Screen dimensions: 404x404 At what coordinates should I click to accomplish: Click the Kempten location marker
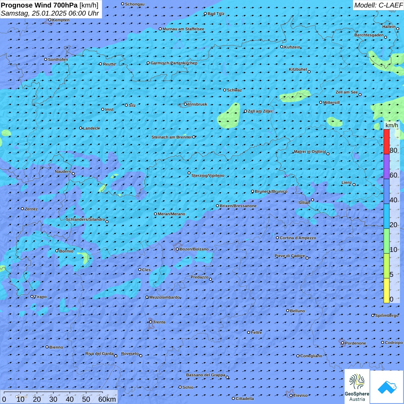(x=50, y=20)
